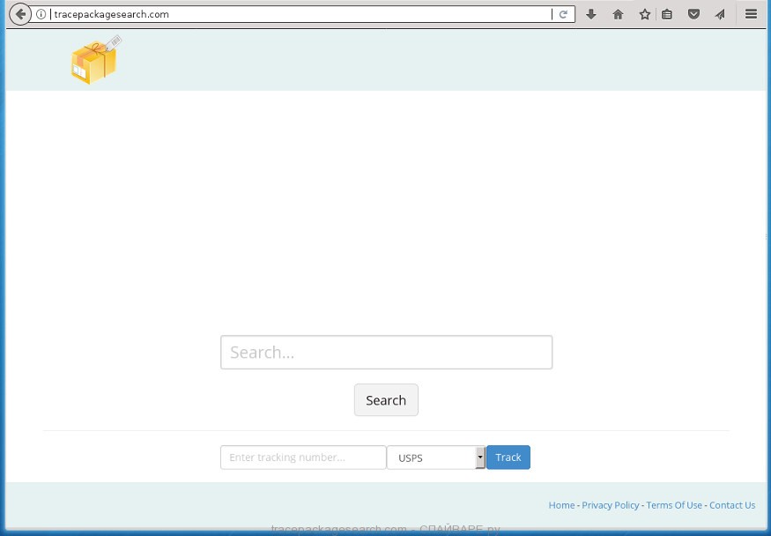The width and height of the screenshot is (771, 536).
Task: Focus the main Search... text box
Action: click(x=386, y=353)
